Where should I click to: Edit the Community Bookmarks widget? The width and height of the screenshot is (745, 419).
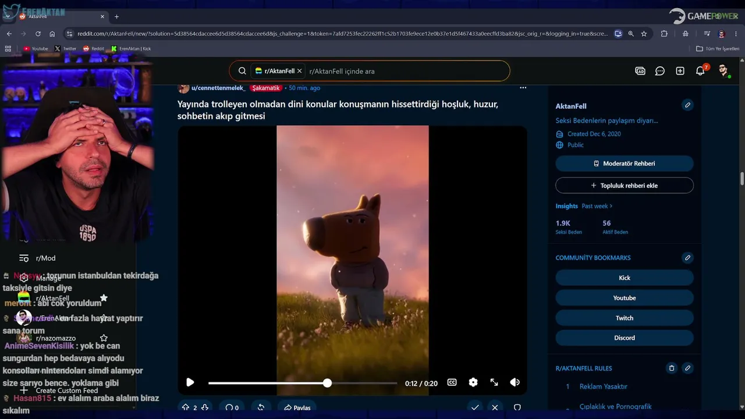(x=687, y=258)
